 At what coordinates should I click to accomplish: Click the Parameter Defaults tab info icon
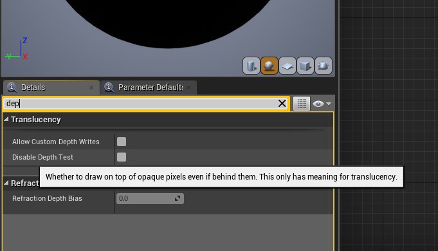coord(109,88)
